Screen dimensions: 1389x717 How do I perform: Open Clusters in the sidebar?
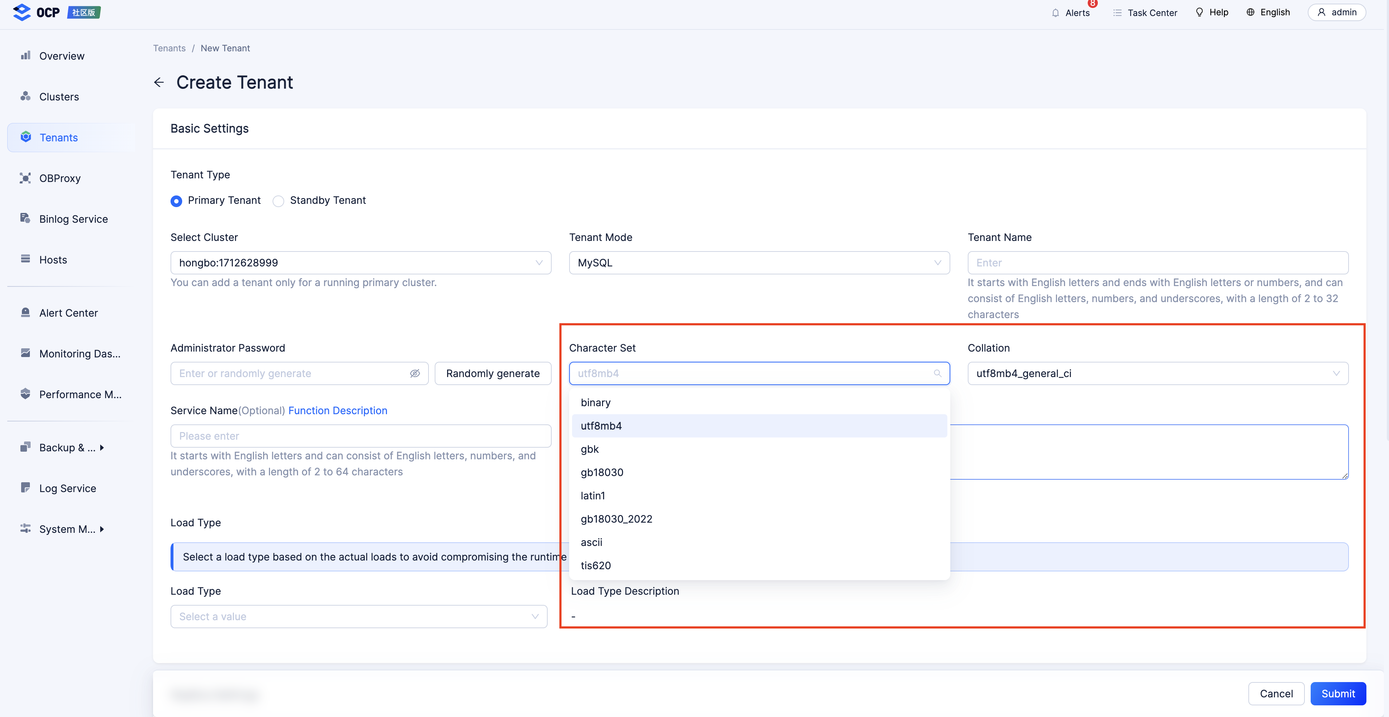click(x=71, y=96)
